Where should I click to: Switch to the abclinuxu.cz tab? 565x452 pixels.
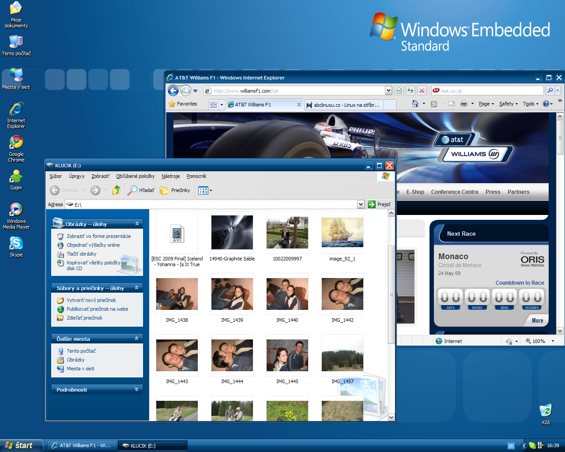tap(344, 105)
